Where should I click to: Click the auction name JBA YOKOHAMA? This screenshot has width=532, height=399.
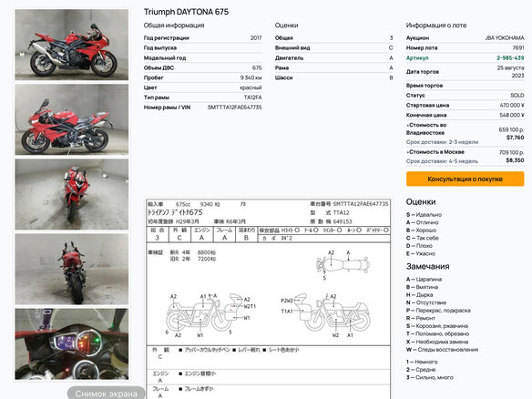tap(505, 38)
